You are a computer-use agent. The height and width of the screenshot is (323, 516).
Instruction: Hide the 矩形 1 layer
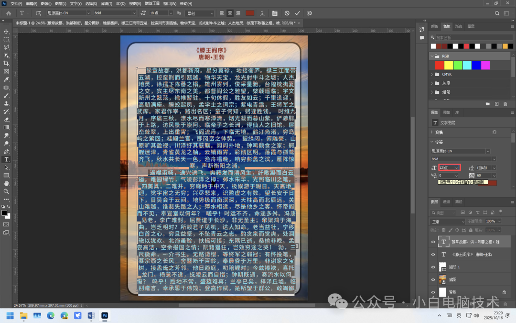(433, 267)
